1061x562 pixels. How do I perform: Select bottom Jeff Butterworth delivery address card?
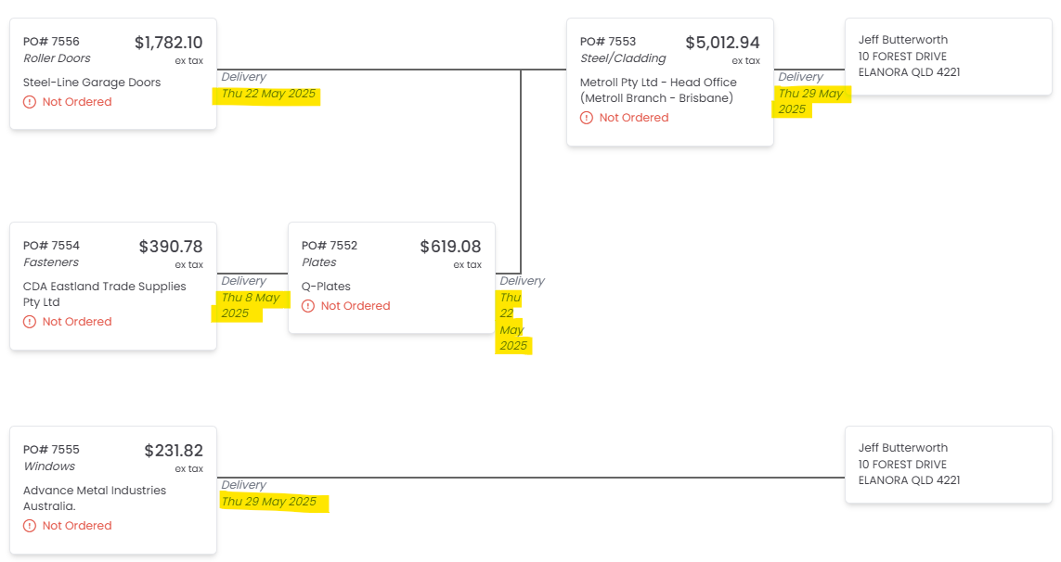(948, 465)
